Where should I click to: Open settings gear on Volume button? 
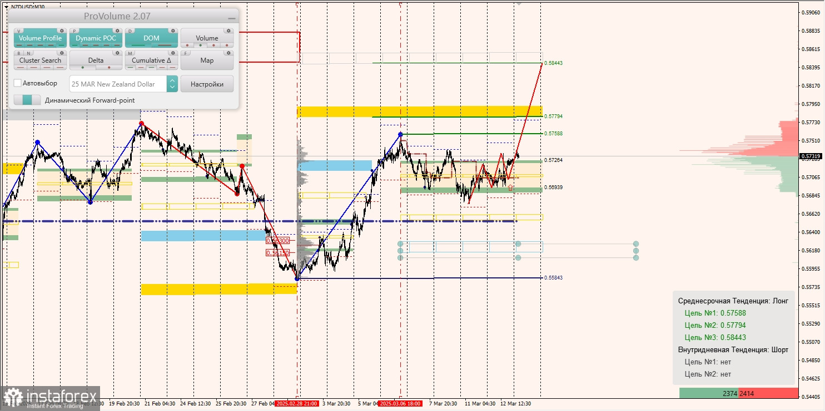pos(228,31)
